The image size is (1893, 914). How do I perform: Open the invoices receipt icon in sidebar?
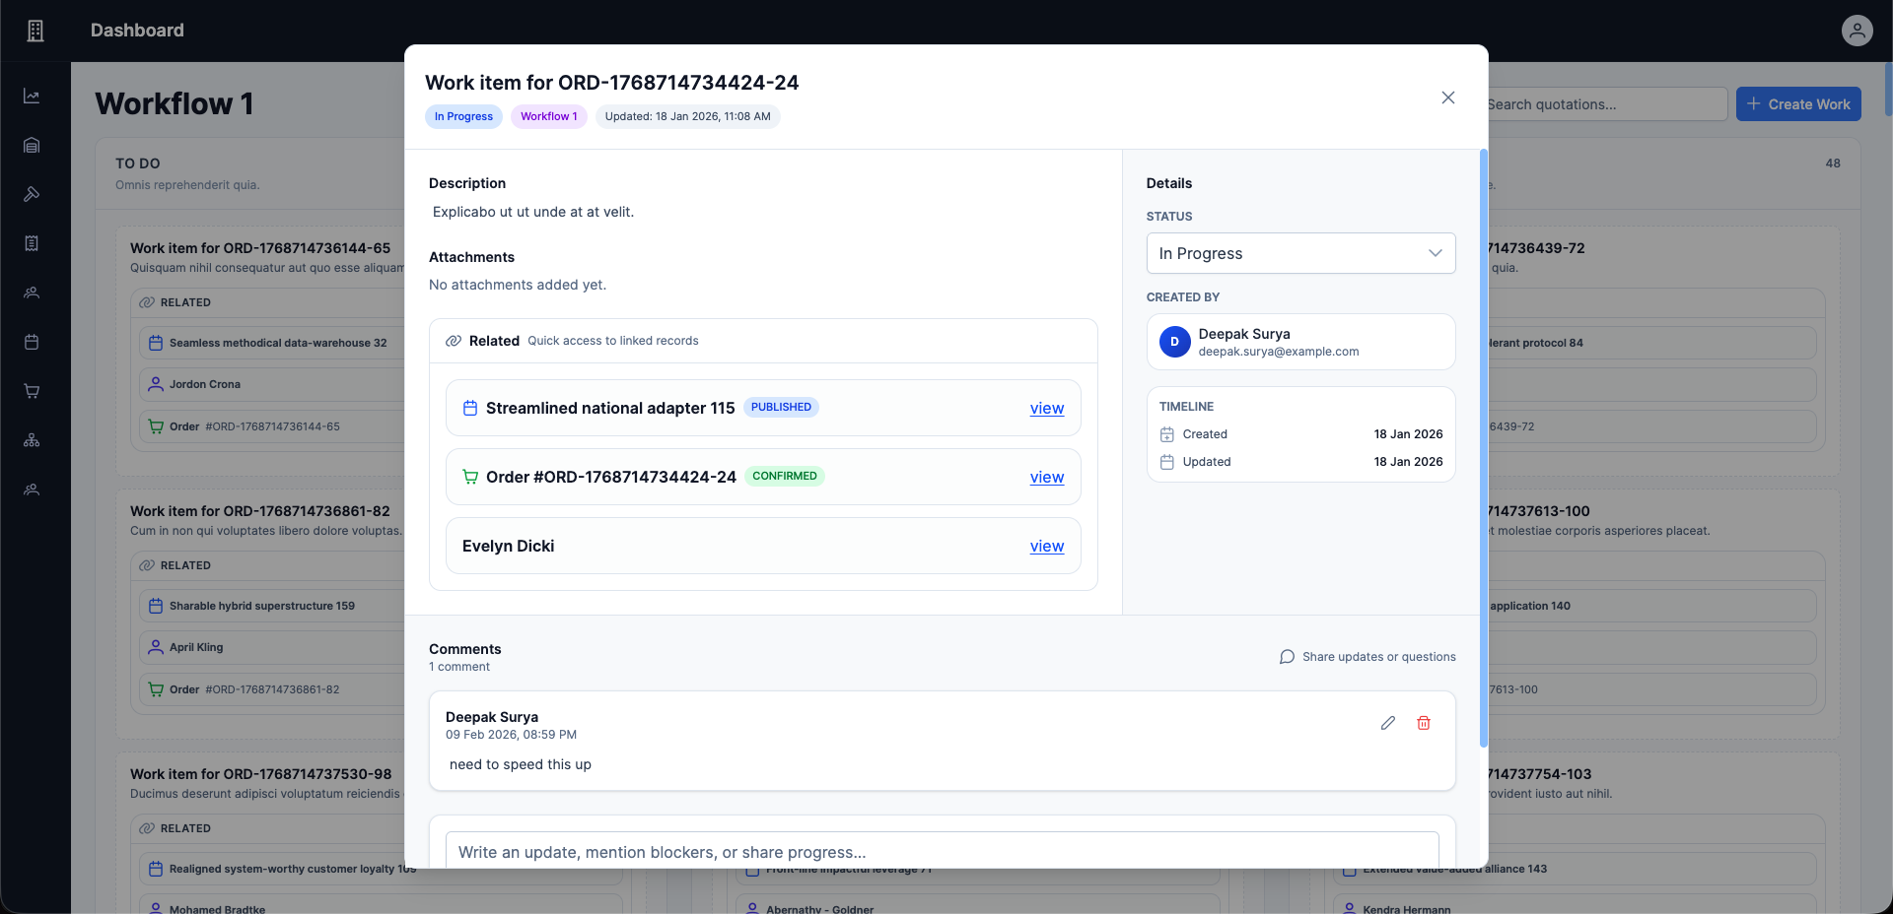[x=32, y=243]
